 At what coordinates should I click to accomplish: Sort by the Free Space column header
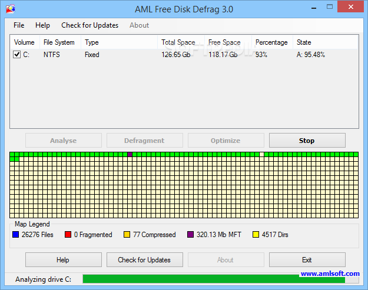click(x=228, y=42)
